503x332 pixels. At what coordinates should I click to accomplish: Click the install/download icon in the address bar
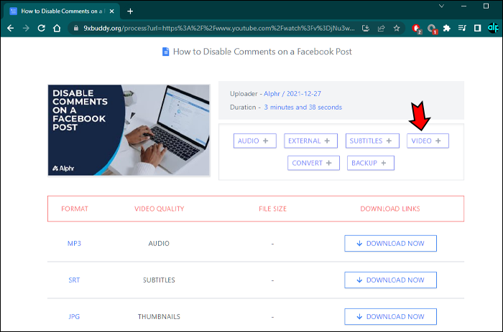[366, 28]
